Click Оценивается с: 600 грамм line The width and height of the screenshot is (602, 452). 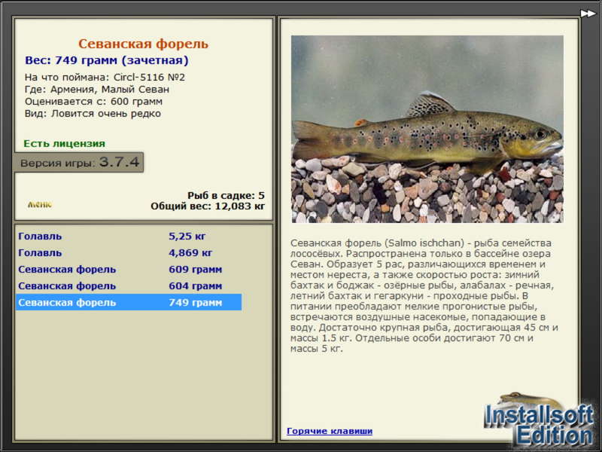pos(93,102)
